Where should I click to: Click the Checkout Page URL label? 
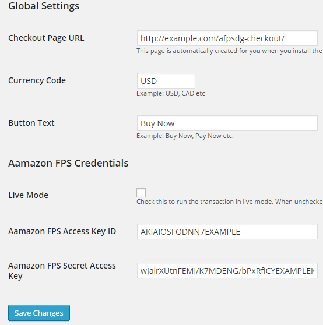click(x=46, y=38)
